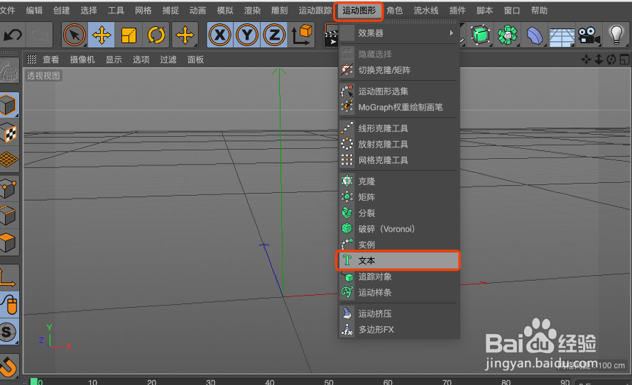This screenshot has height=385, width=632.
Task: Toggle the snap magnet icon
Action: (x=9, y=366)
